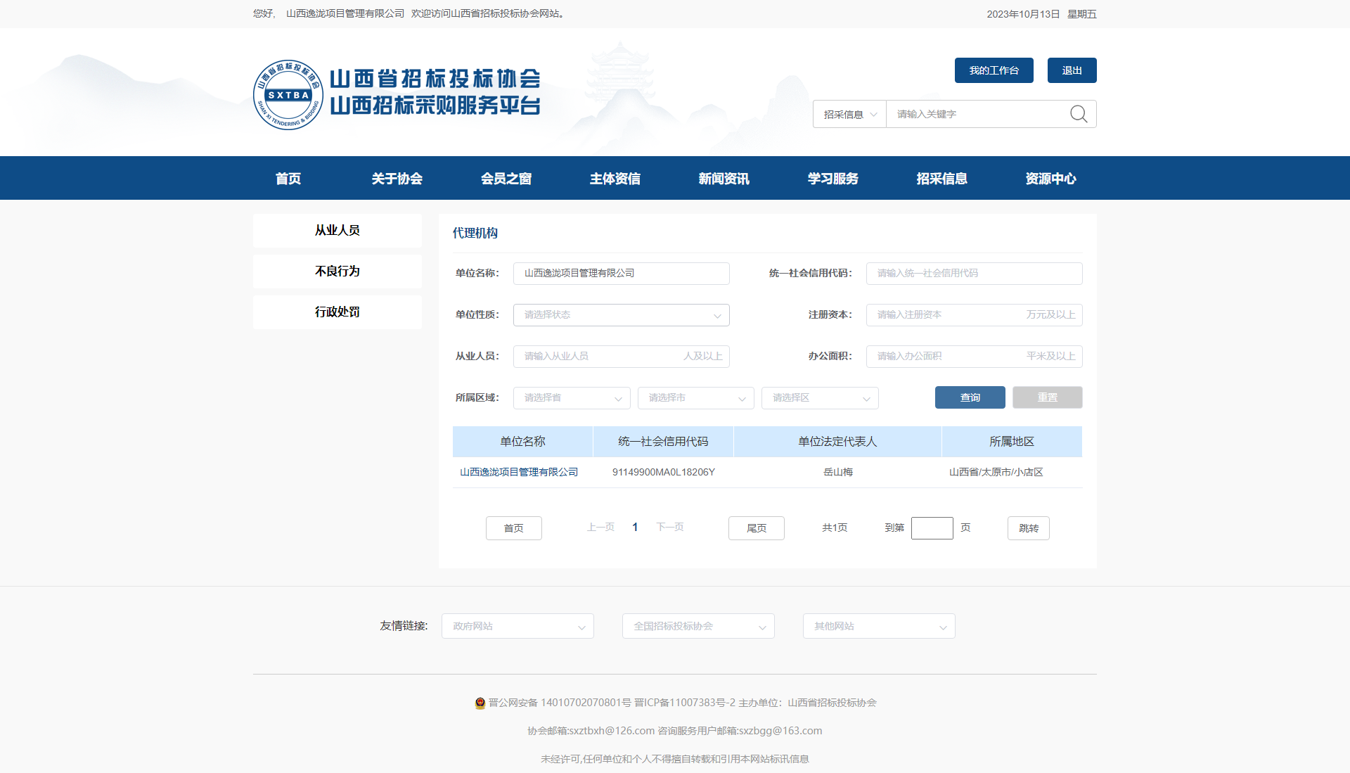Screen dimensions: 1350x773
Task: Expand the 其他网站 links dropdown
Action: pos(879,626)
